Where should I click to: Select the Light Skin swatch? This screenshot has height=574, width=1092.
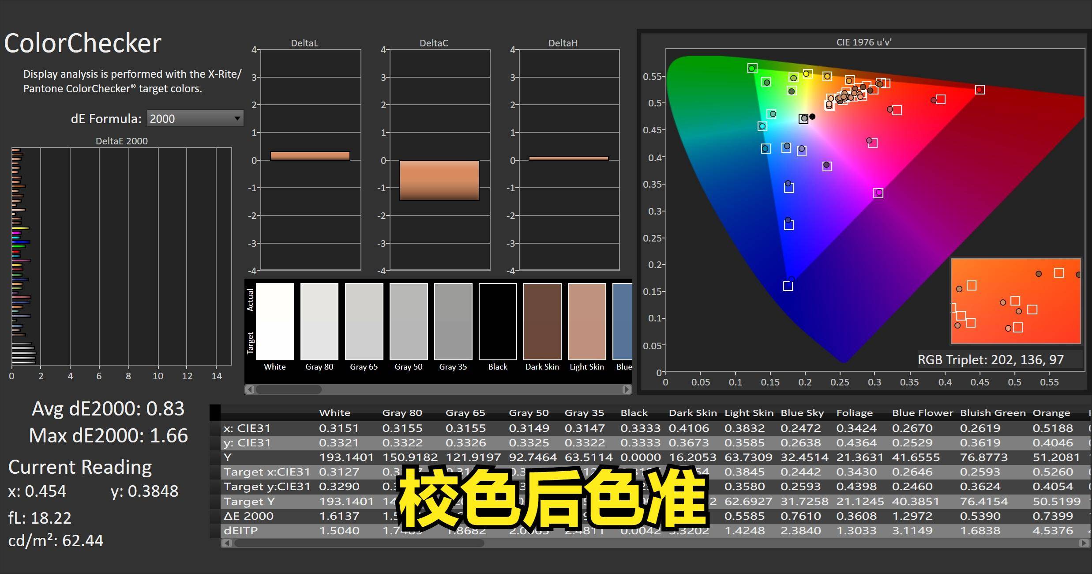[586, 321]
